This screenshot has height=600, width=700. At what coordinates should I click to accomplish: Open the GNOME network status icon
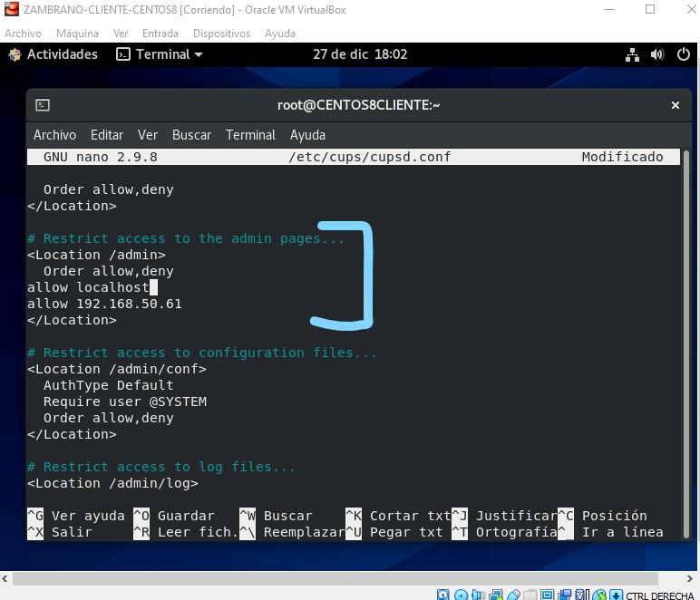(x=632, y=54)
